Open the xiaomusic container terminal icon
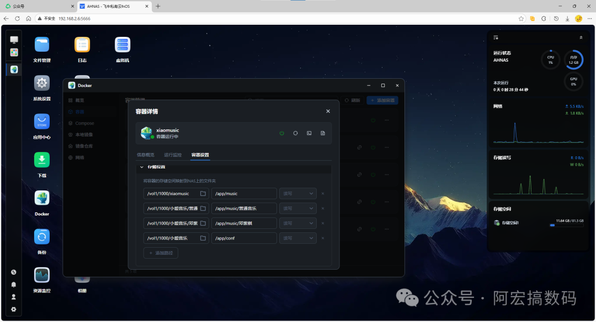Image resolution: width=596 pixels, height=322 pixels. pyautogui.click(x=309, y=133)
